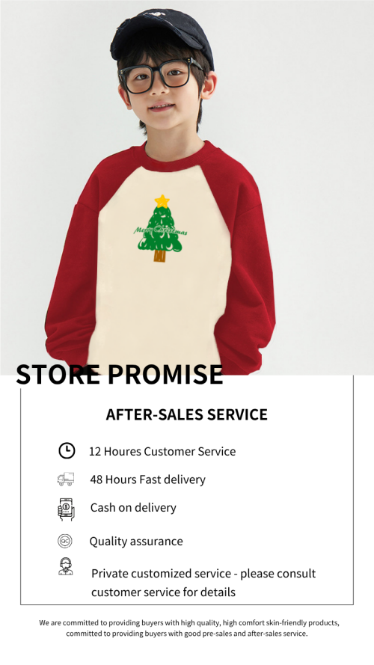Click the delivery truck icon

tap(66, 479)
